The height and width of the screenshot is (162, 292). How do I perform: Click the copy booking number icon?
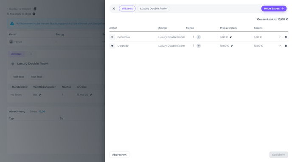35,9
